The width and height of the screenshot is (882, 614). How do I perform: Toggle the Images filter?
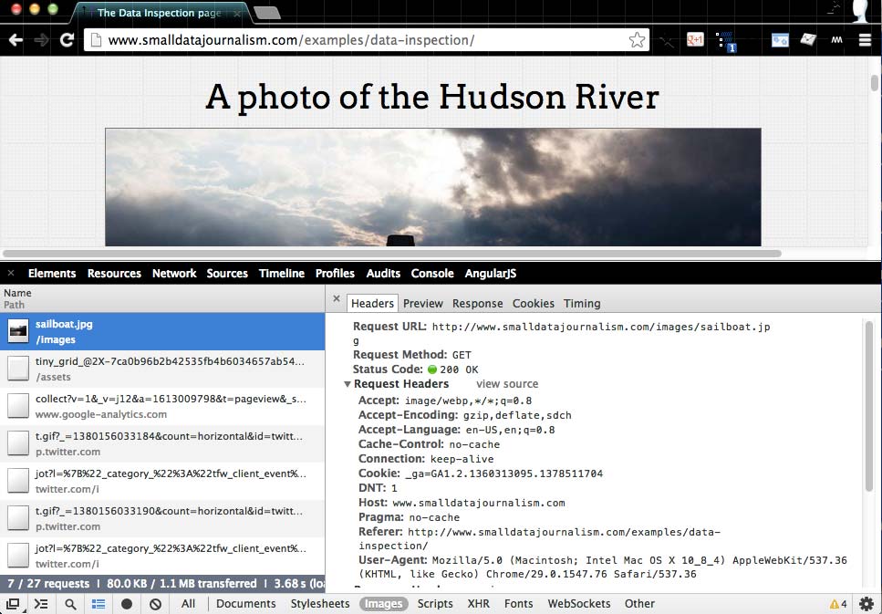[384, 604]
